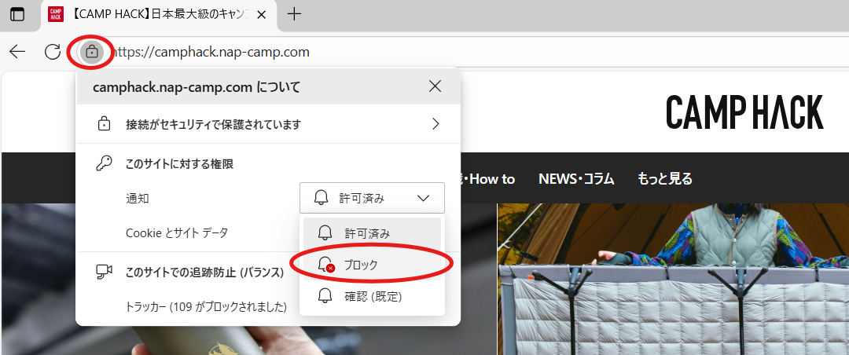The height and width of the screenshot is (355, 849).
Task: Click the CAMP HACK site logo
Action: pos(744,112)
